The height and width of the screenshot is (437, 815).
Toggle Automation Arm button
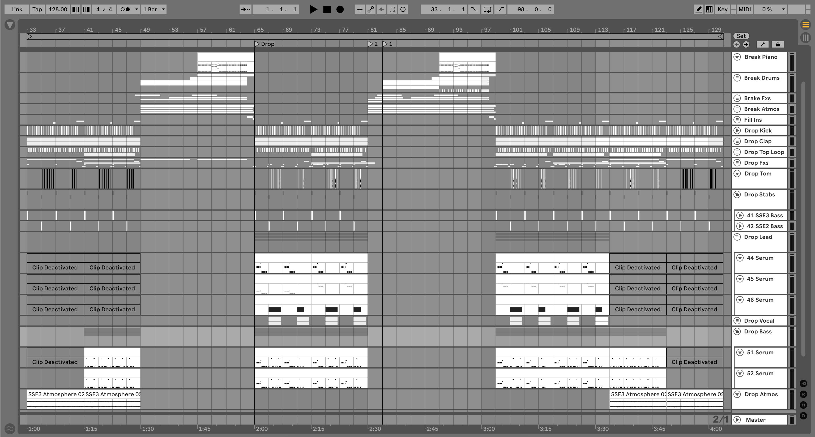[370, 9]
